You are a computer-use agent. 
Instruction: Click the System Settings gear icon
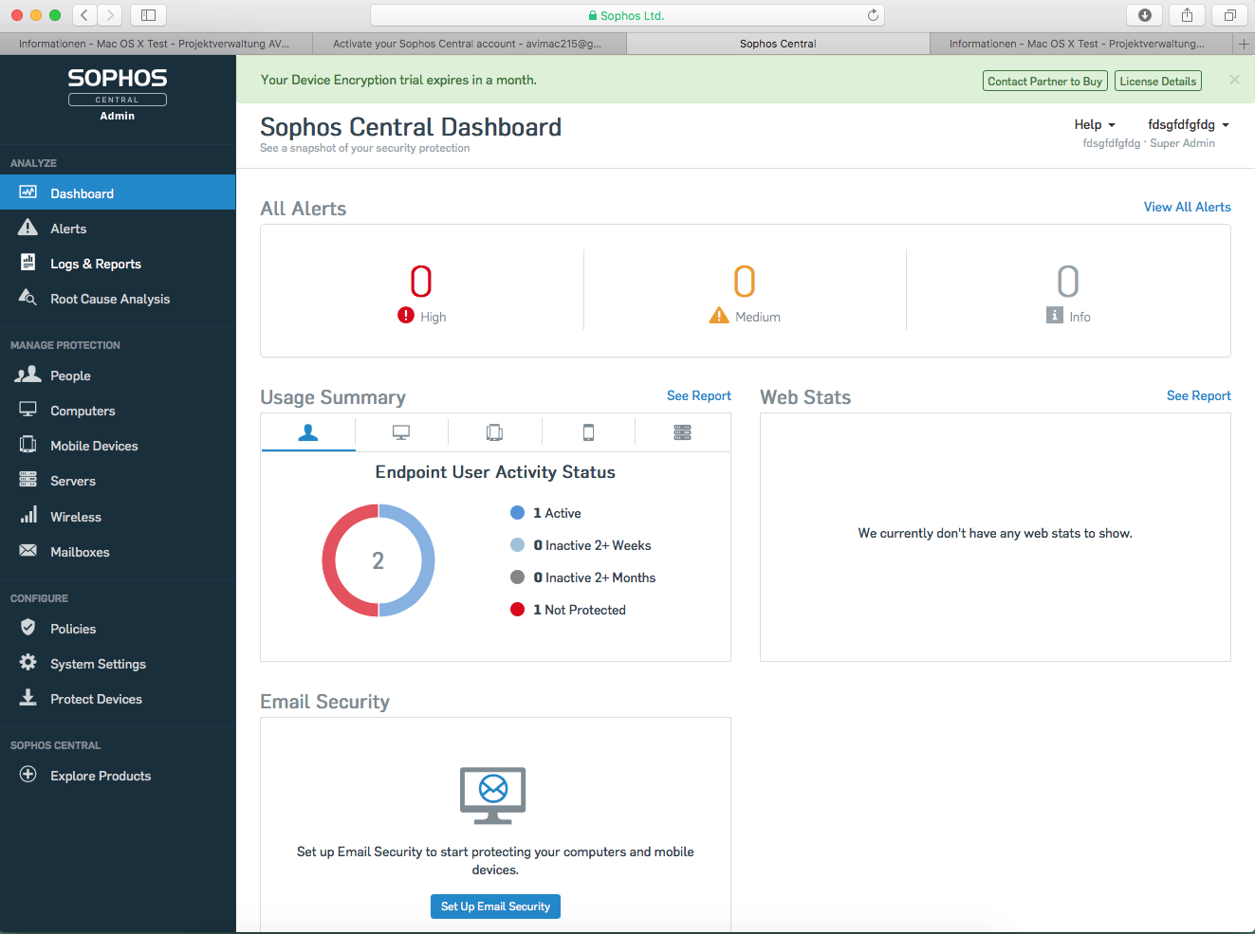click(28, 663)
